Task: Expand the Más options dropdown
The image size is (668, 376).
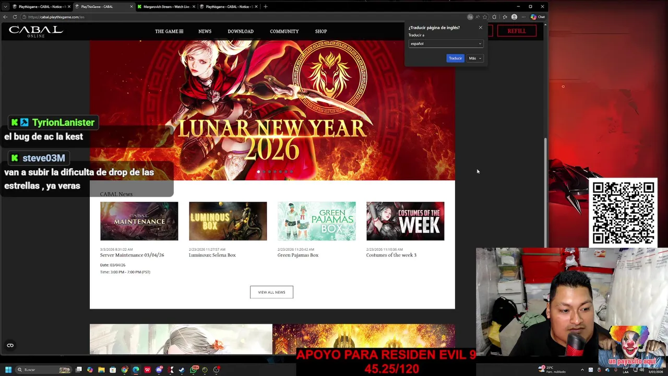Action: pos(475,58)
